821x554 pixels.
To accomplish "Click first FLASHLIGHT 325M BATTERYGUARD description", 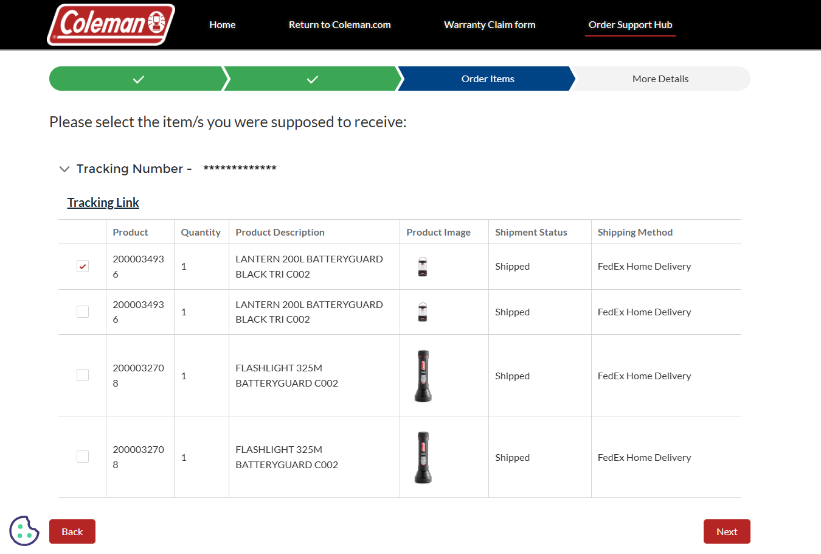I will [286, 376].
